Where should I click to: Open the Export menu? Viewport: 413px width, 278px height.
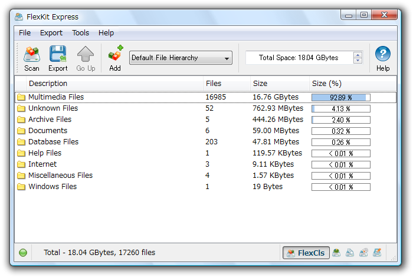click(51, 33)
